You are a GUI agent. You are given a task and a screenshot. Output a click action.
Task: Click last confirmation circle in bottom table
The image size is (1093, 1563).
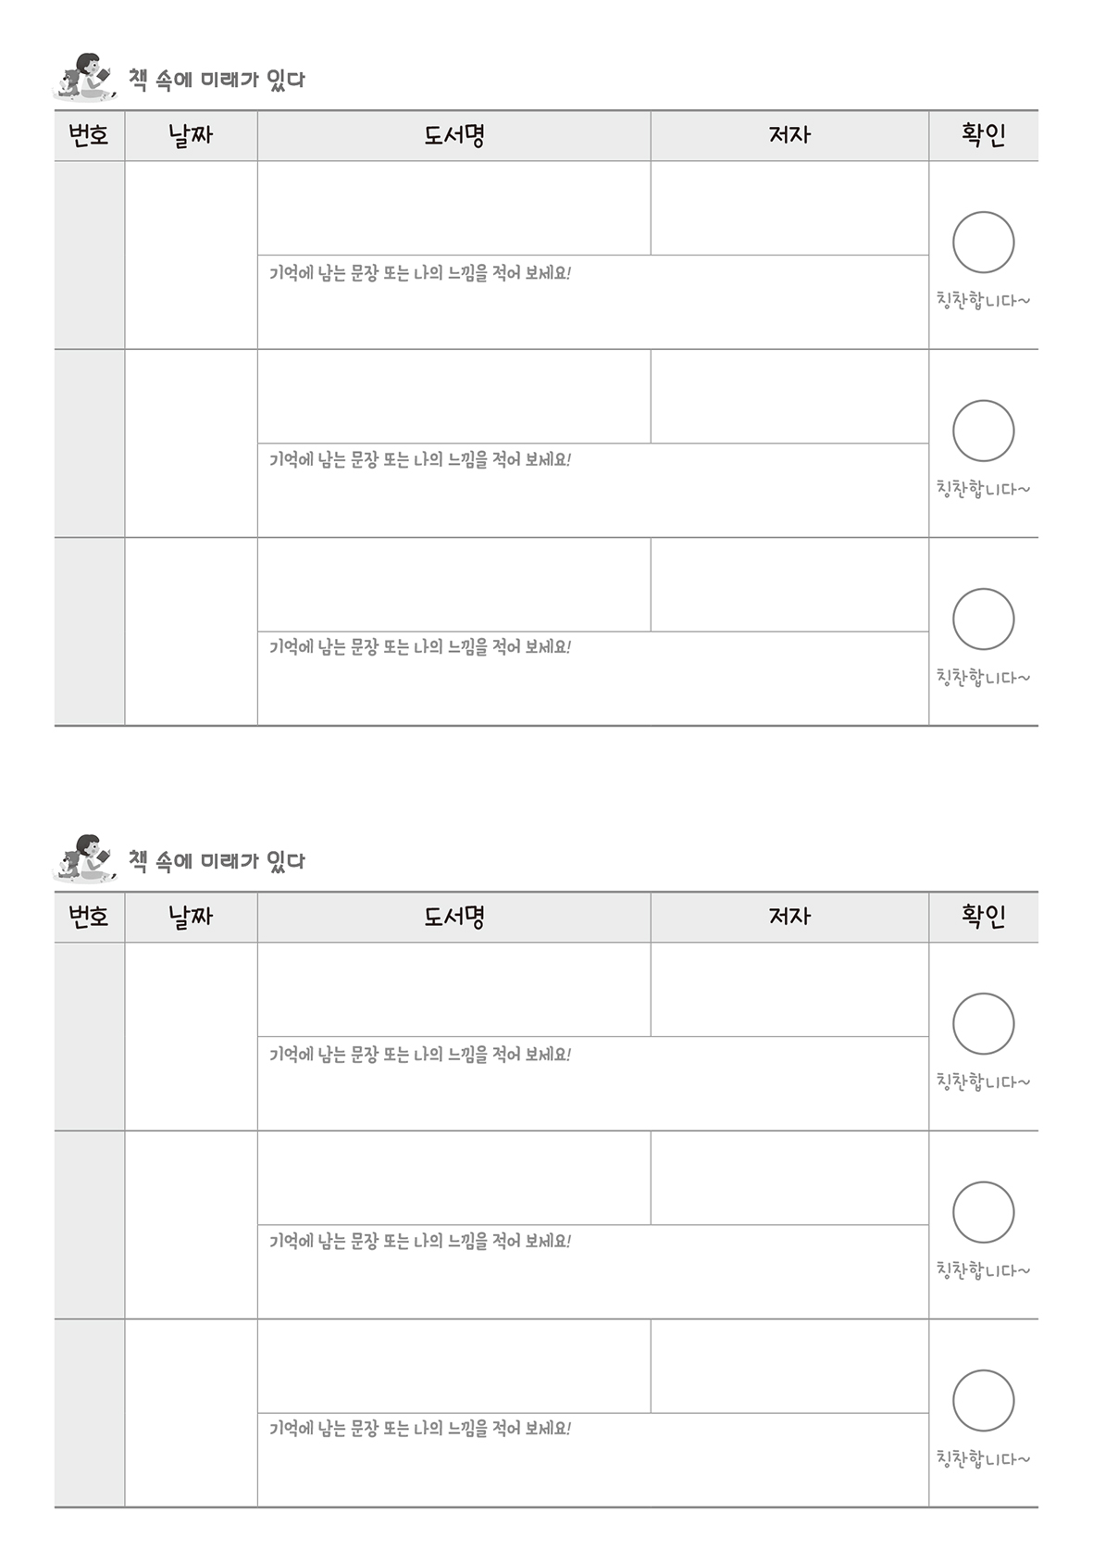[x=983, y=1400]
